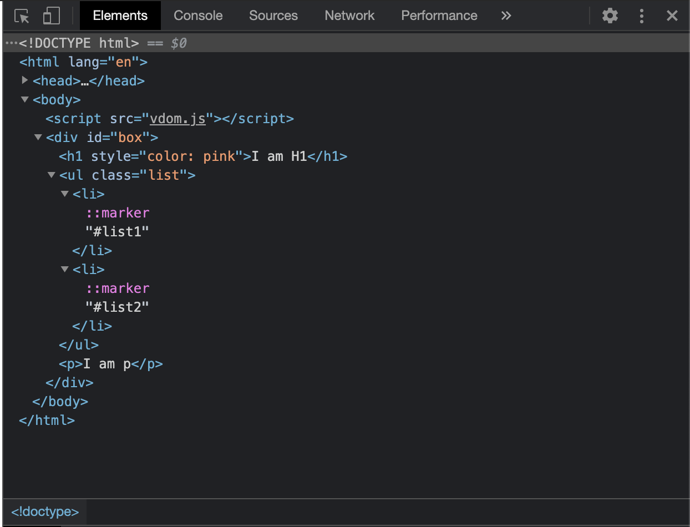This screenshot has width=690, height=527.
Task: Collapse the ul class="list" node
Action: (x=51, y=175)
